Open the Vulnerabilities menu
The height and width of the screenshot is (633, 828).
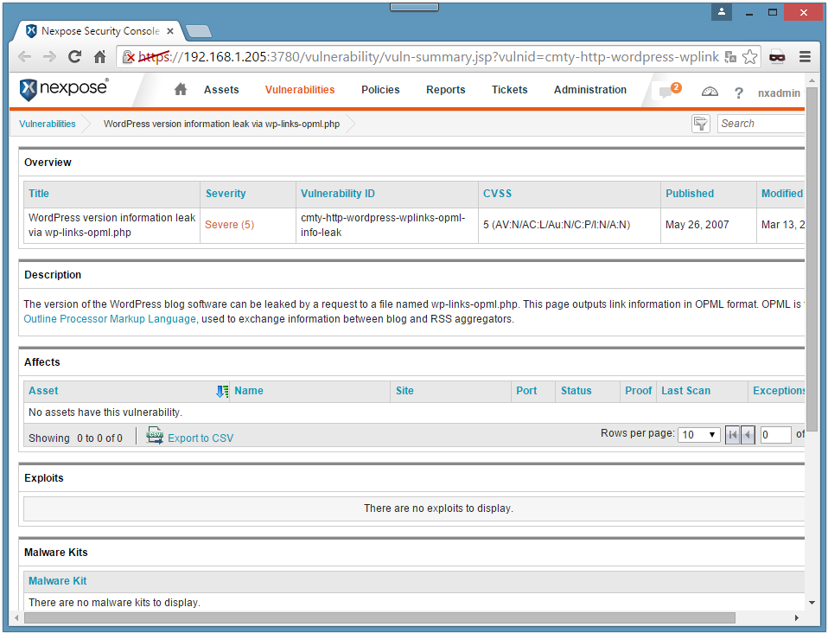300,90
